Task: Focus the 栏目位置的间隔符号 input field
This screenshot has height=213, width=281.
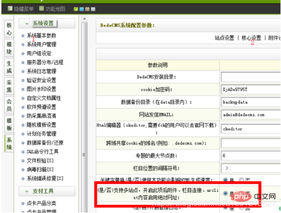Action: [x=251, y=168]
